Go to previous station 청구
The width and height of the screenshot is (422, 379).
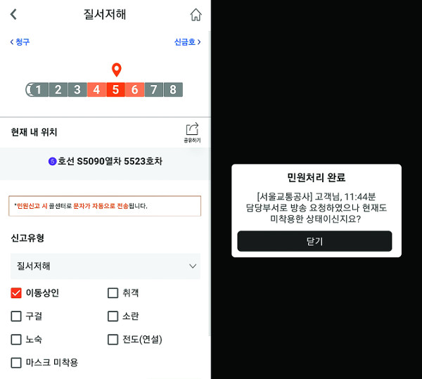(20, 41)
